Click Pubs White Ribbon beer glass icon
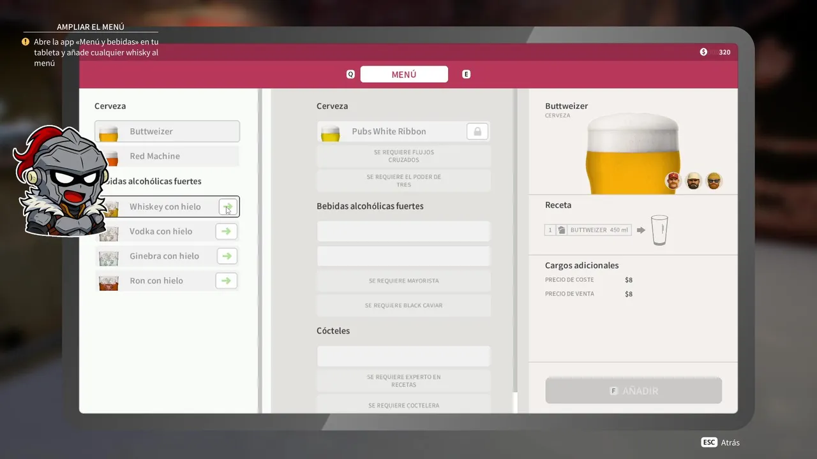Screen dimensions: 817x459 pyautogui.click(x=330, y=133)
